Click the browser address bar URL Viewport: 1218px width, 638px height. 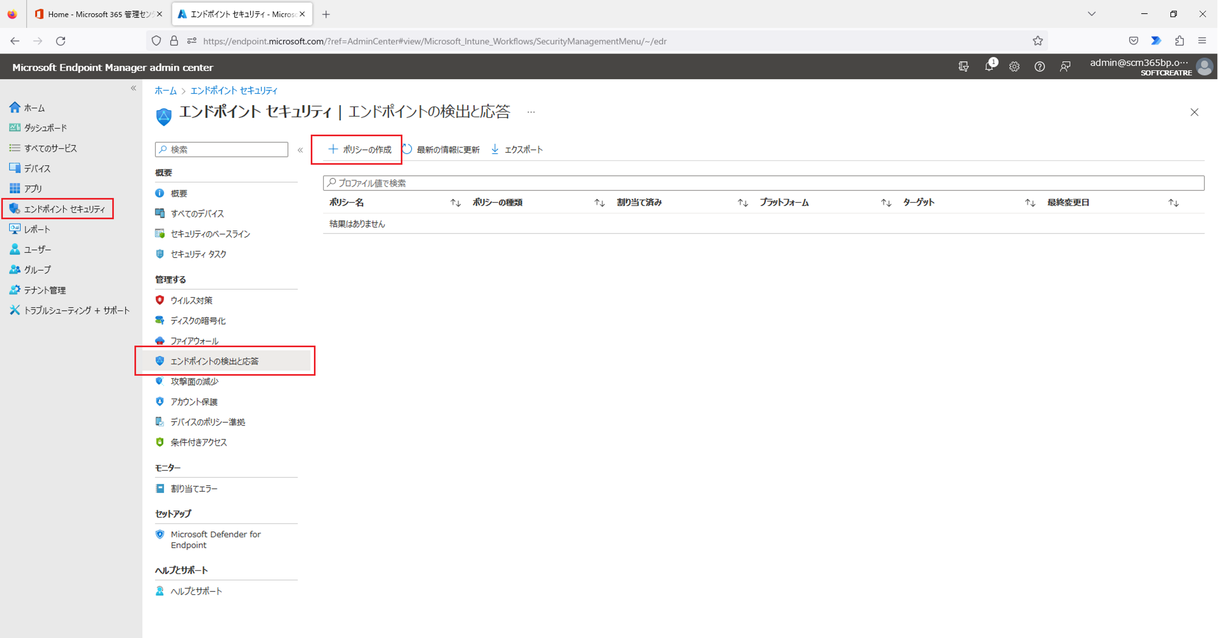point(434,41)
